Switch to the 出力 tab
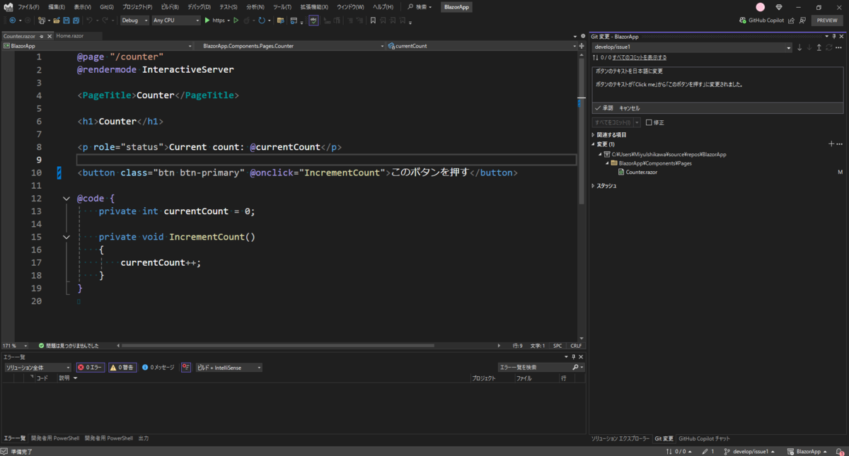The width and height of the screenshot is (849, 456). (x=144, y=438)
